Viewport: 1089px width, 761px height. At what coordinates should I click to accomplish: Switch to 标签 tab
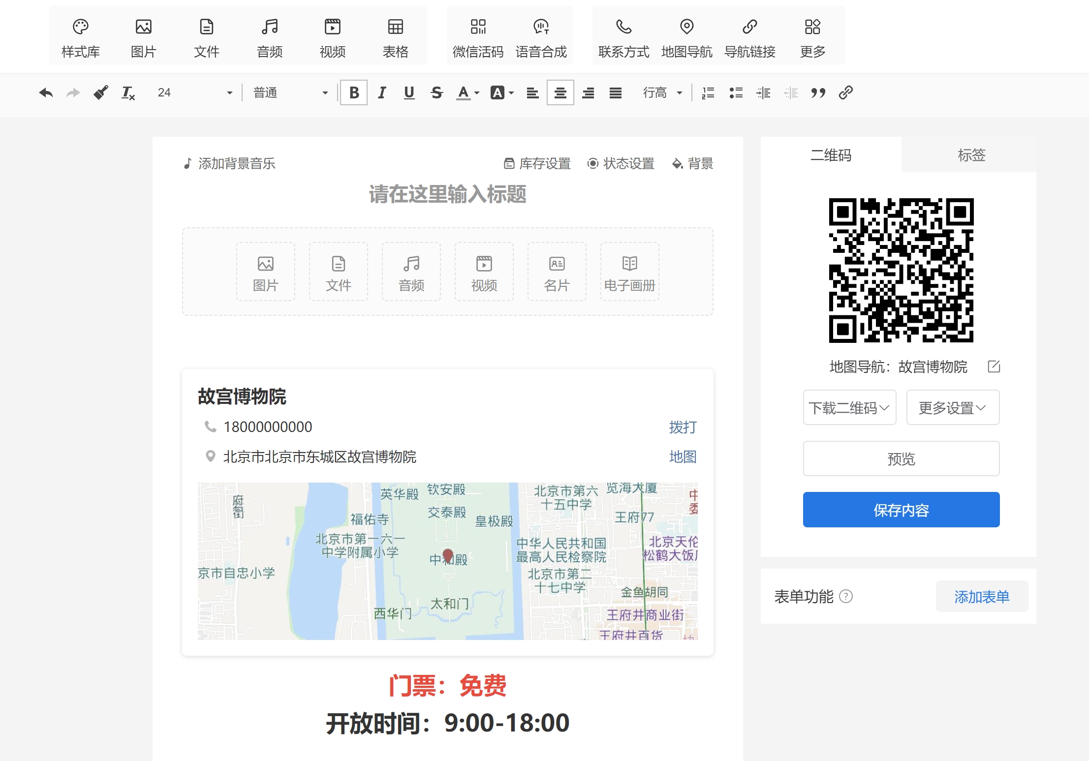[971, 155]
